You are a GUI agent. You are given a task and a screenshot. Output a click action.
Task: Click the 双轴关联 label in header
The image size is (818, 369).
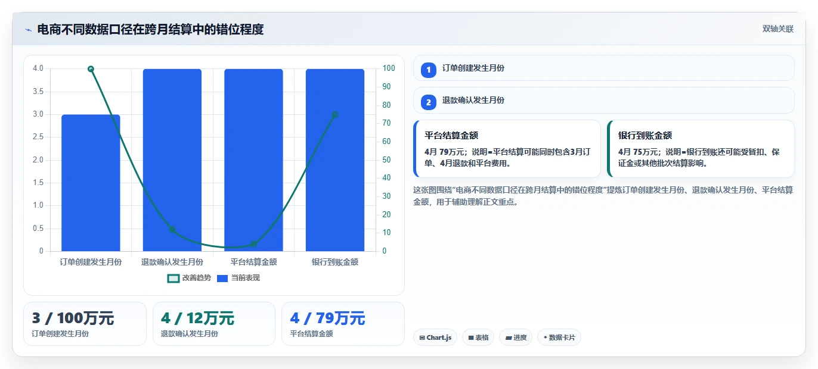(x=778, y=29)
